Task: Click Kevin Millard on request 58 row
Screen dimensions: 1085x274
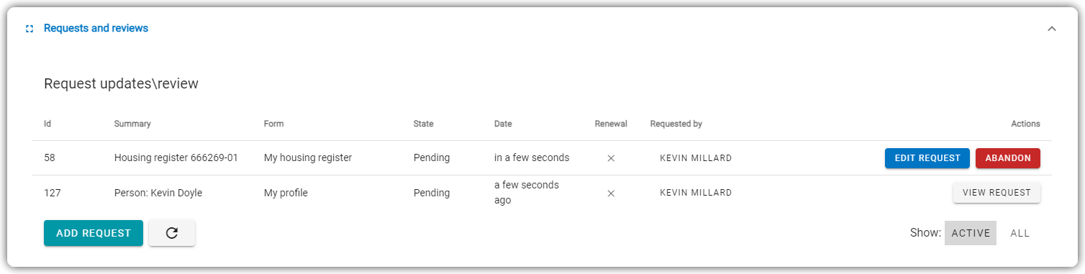Action: point(696,158)
